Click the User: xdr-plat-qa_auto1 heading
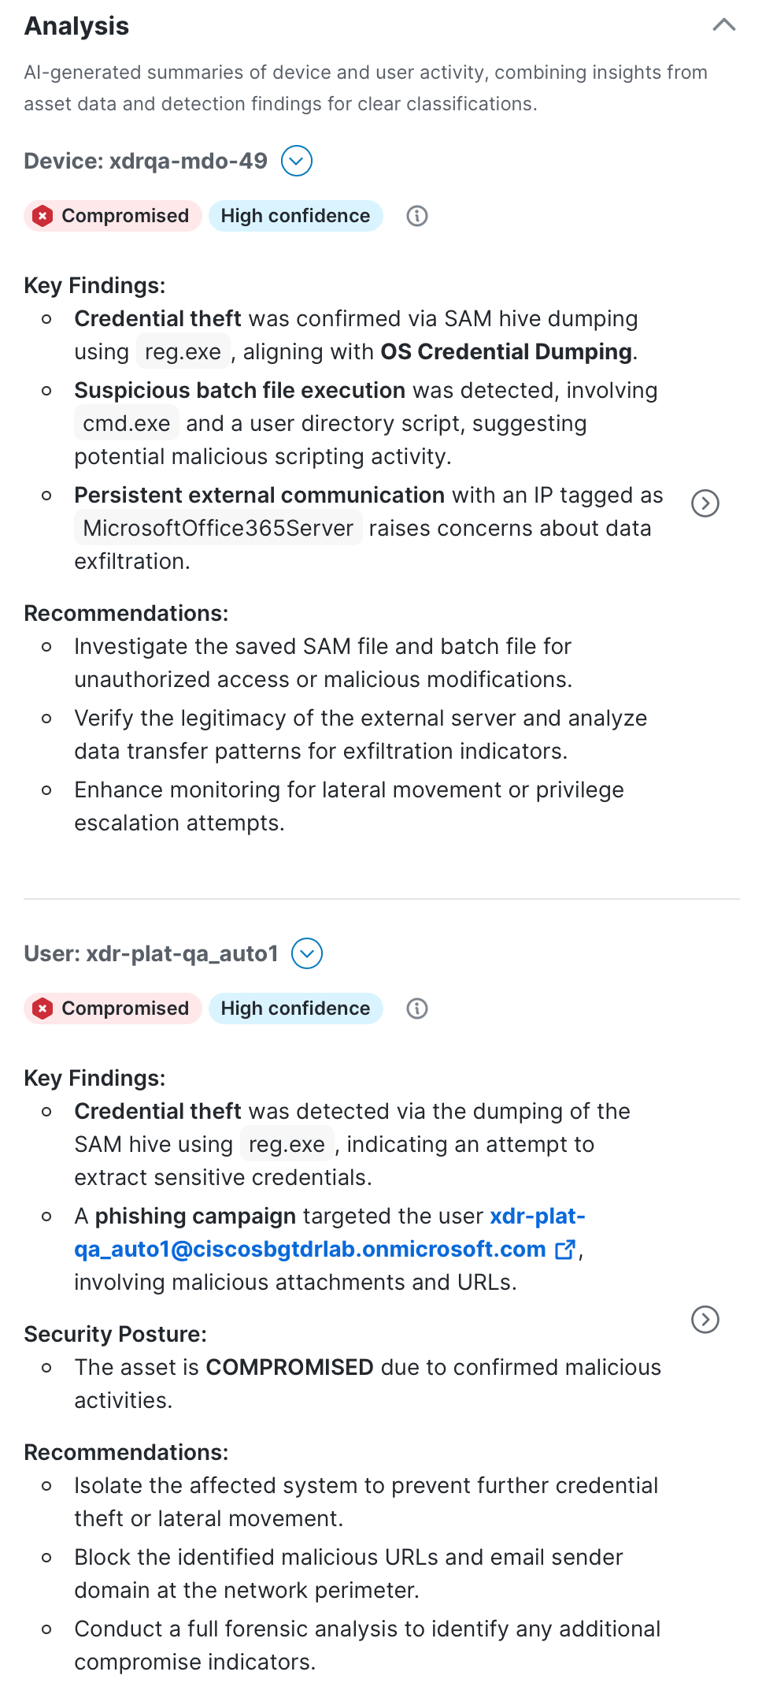 (151, 953)
